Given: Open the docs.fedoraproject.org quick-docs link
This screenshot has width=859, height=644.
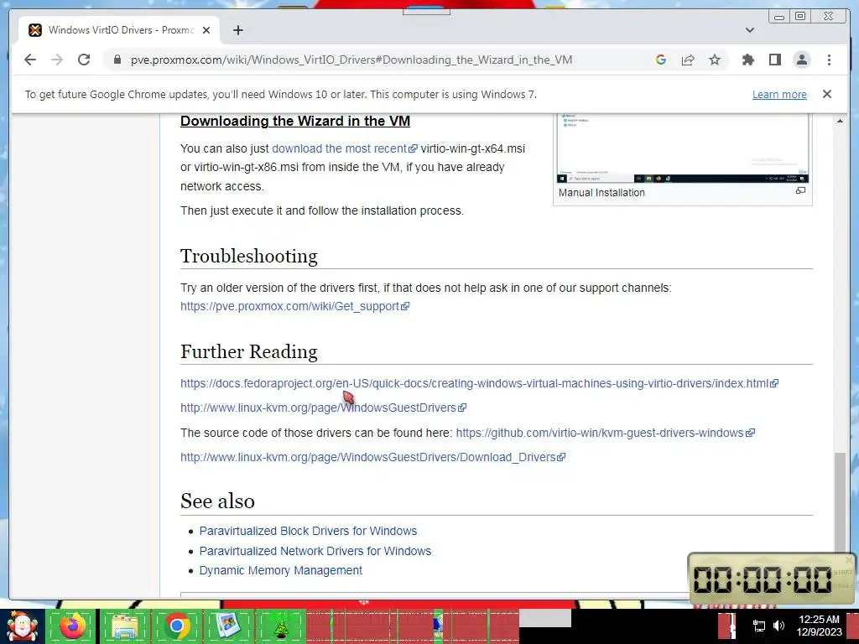Looking at the screenshot, I should click(479, 383).
